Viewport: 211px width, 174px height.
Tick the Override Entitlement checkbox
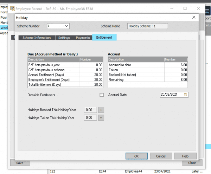pos(102,95)
